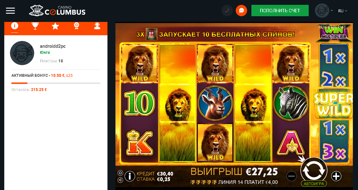Spin the reels with round button

pos(314,170)
